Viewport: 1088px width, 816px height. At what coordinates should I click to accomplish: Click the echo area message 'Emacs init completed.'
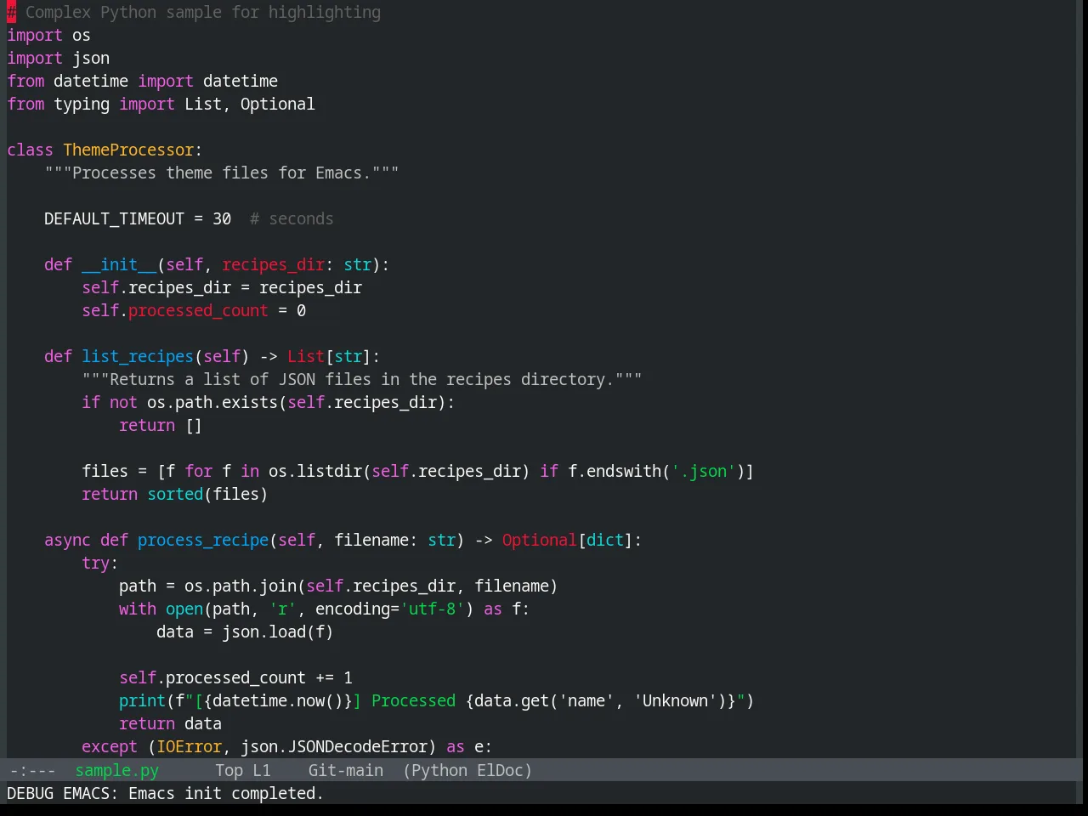point(226,793)
